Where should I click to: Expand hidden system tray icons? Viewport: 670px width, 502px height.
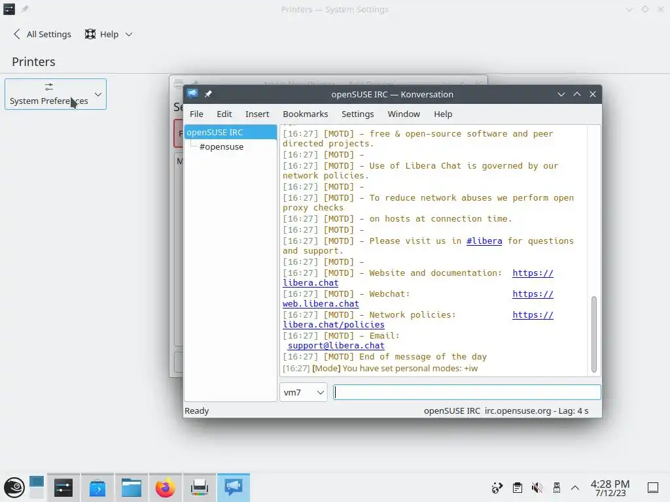click(x=575, y=488)
